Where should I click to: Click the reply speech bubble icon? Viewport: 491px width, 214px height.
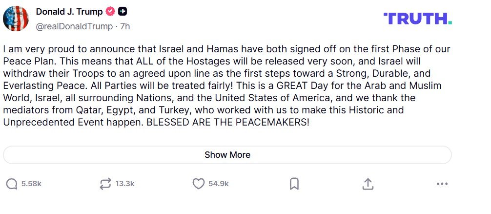tap(12, 184)
